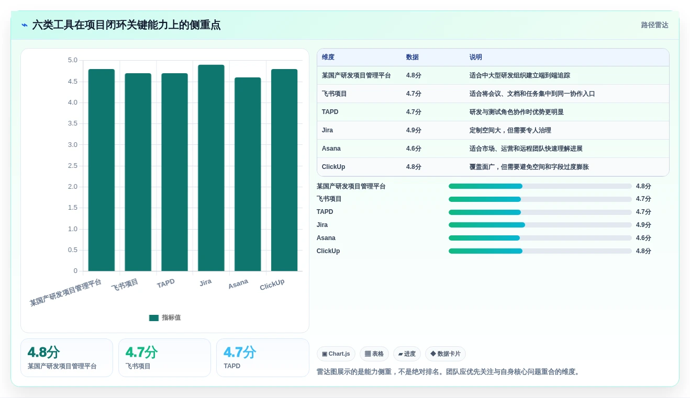Image resolution: width=690 pixels, height=398 pixels.
Task: Click the ClickUp progress bar
Action: tap(540, 251)
